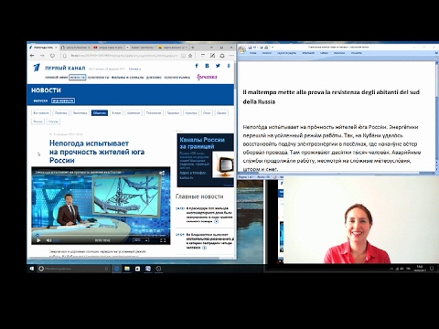439x329 pixels.
Task: Add this page to favorites star
Action: click(x=190, y=56)
